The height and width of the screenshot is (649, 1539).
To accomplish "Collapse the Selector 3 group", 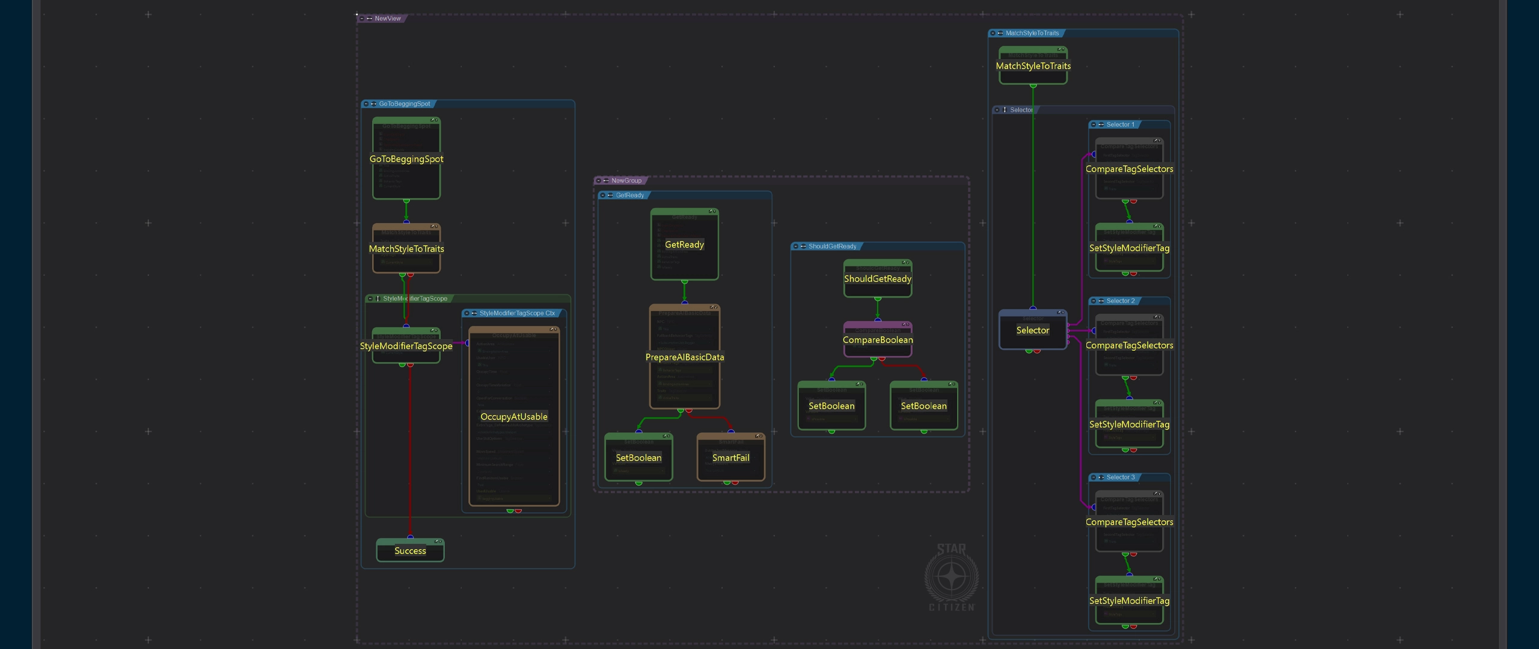I will [x=1094, y=478].
